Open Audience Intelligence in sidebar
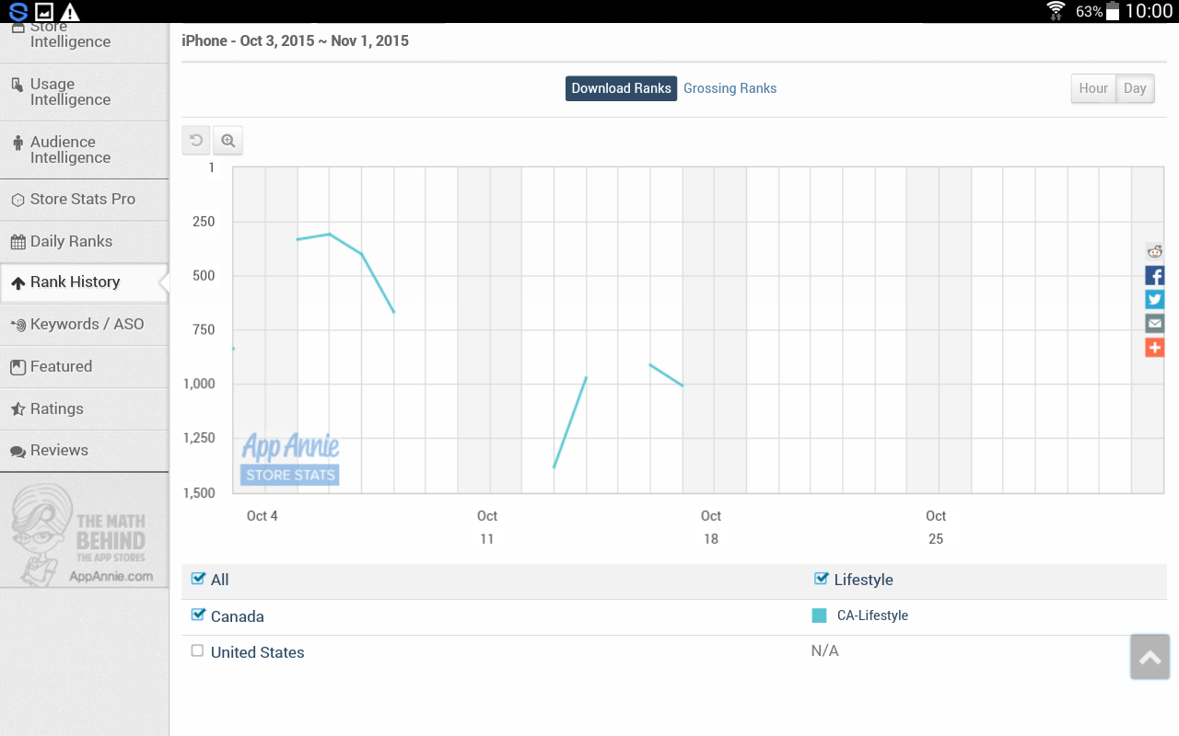The image size is (1179, 736). tap(84, 150)
